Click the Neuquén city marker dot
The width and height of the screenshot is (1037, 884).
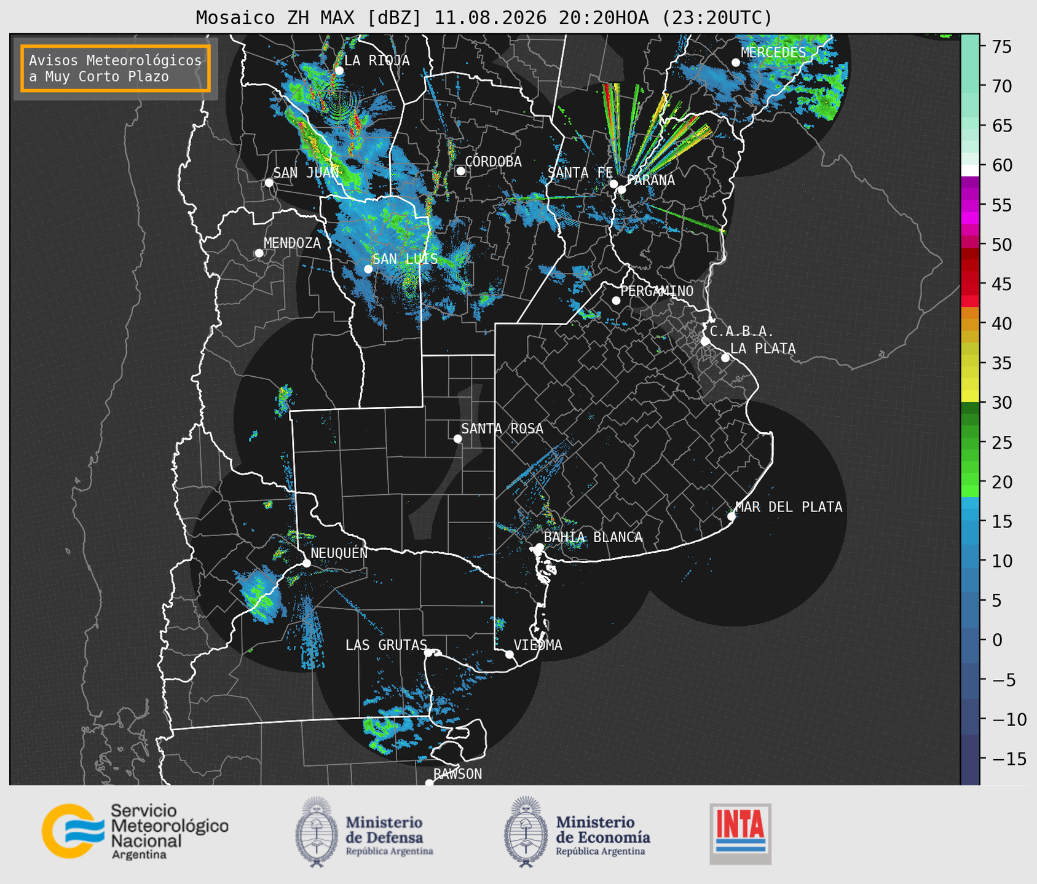(x=306, y=563)
